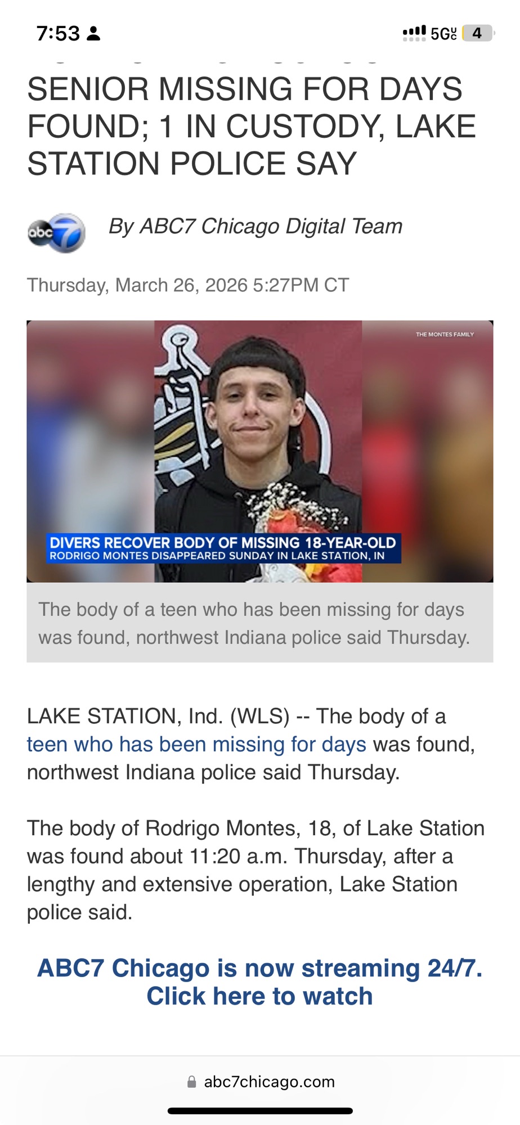Tap the ABC7 circle logo

coord(56,233)
